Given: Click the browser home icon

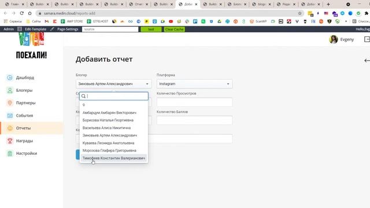Looking at the screenshot, I should tap(29, 13).
